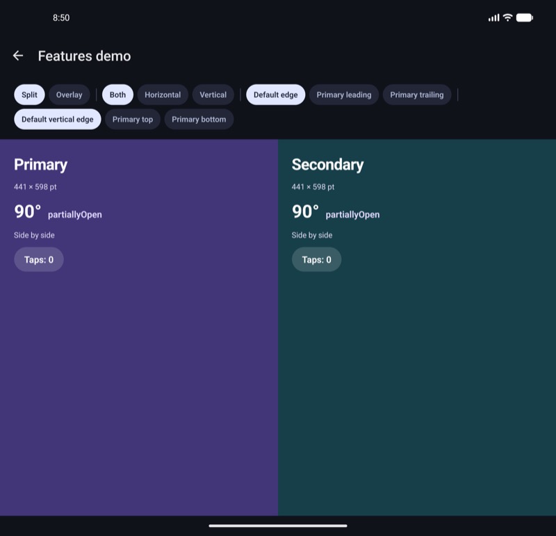Click the 441 × 598 pt size in Secondary pane
Screen dimensions: 556x536
[x=313, y=187]
